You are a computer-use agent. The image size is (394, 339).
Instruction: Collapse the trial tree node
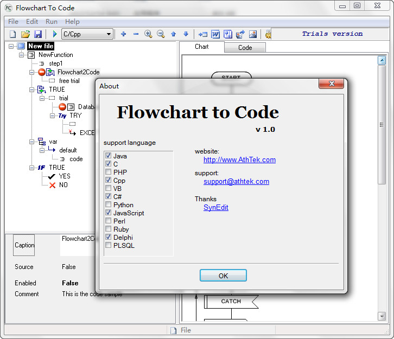pyautogui.click(x=42, y=98)
